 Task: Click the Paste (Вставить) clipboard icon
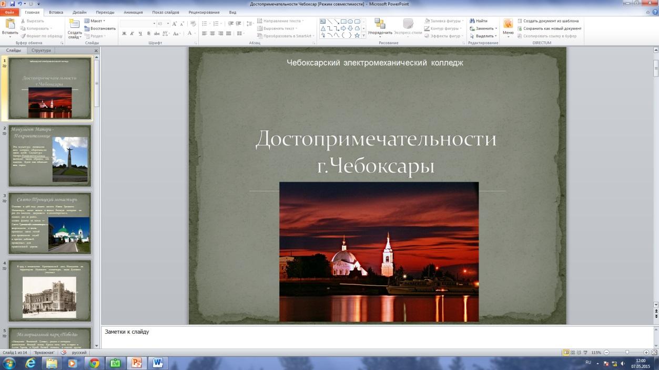click(10, 24)
